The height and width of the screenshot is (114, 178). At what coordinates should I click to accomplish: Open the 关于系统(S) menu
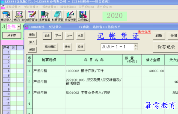[x=86, y=7]
